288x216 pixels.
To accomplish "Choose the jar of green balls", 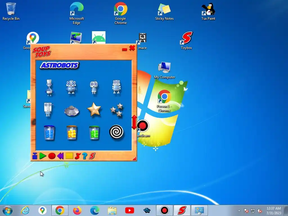I will (x=94, y=133).
